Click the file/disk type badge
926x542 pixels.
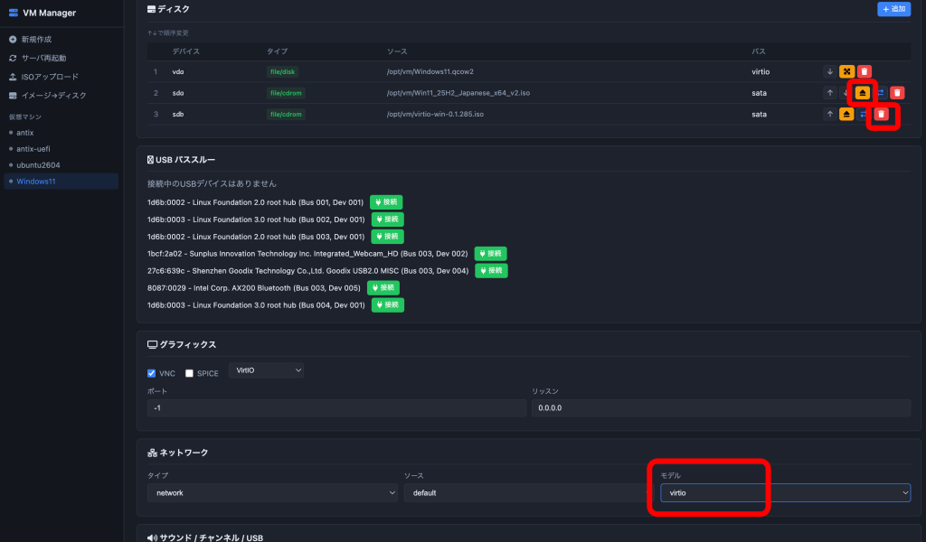(282, 72)
